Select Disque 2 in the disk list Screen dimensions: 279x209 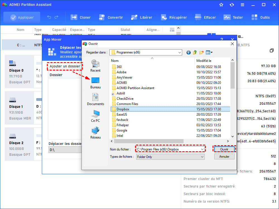click(19, 144)
